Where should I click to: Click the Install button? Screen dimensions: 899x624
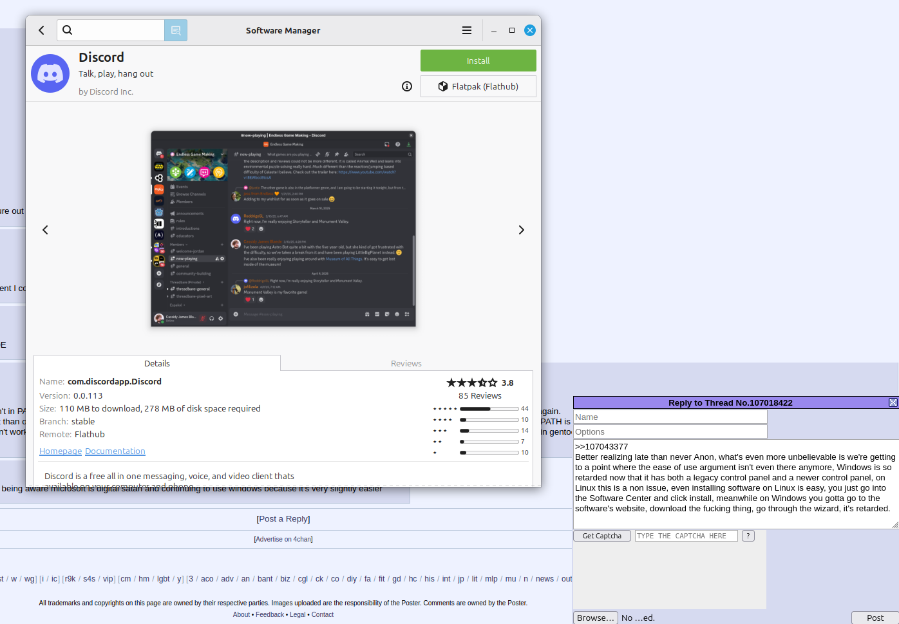click(x=478, y=61)
